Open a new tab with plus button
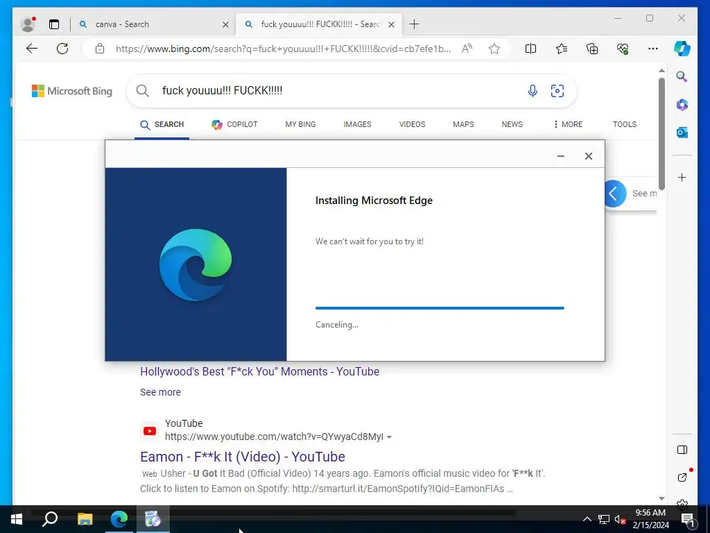This screenshot has width=710, height=533. pyautogui.click(x=415, y=24)
